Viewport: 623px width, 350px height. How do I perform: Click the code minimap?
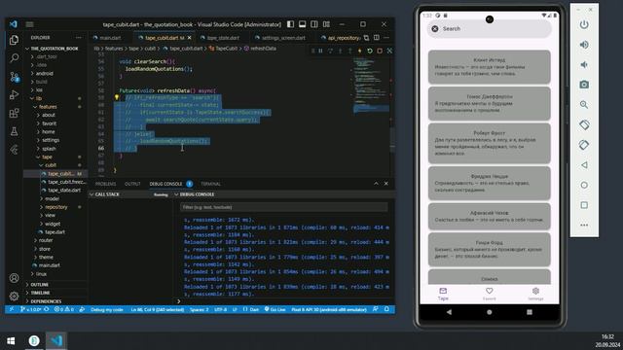point(372,86)
